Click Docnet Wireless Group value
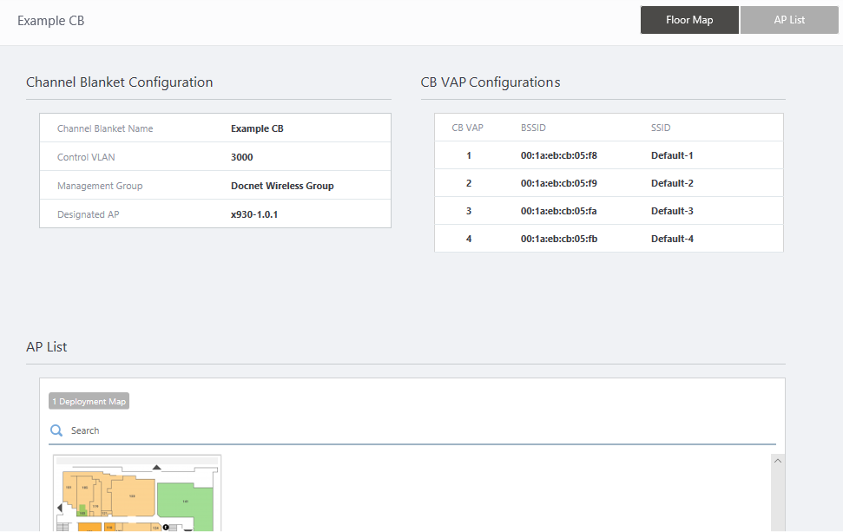843x532 pixels. click(282, 186)
